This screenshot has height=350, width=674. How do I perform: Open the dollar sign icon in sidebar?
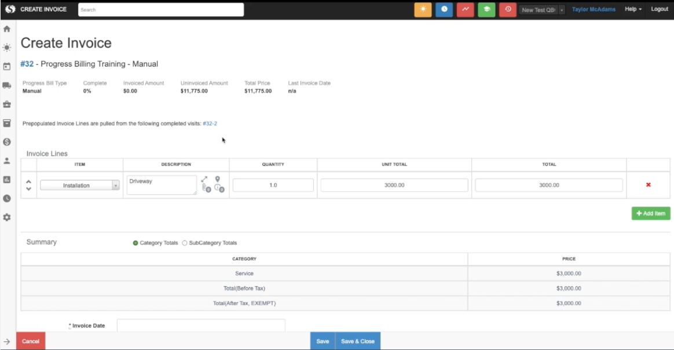point(7,142)
